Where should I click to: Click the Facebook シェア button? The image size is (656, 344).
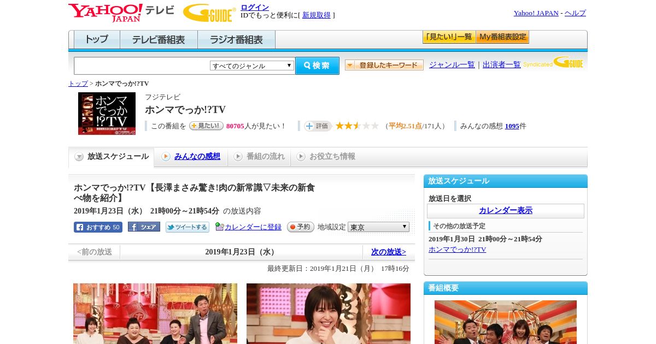(144, 227)
